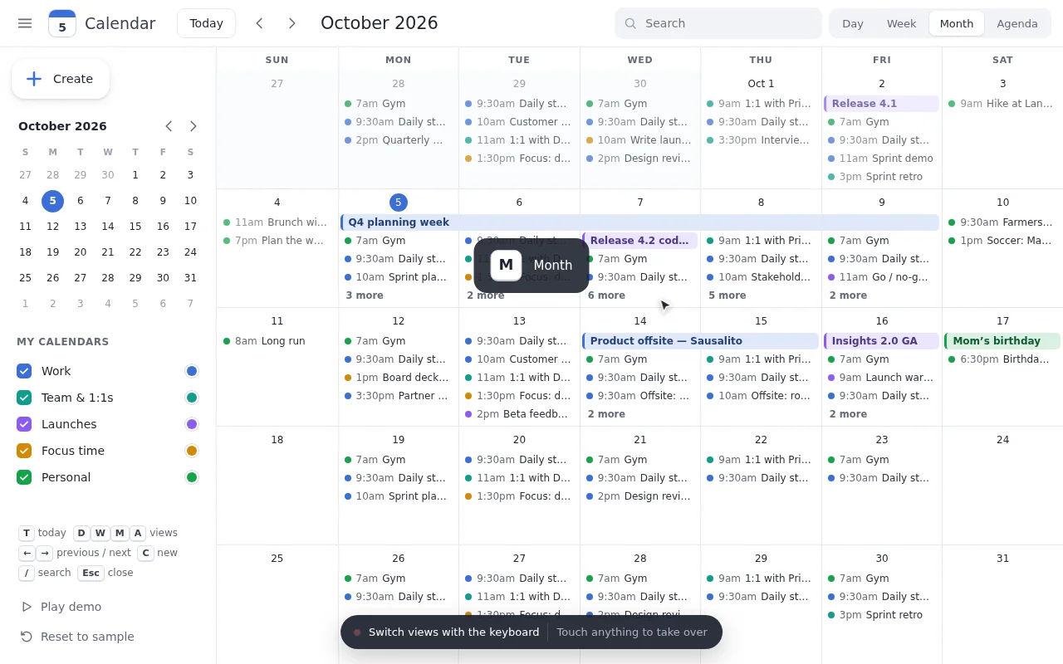Open the hamburger main menu
This screenshot has width=1063, height=664.
(25, 23)
